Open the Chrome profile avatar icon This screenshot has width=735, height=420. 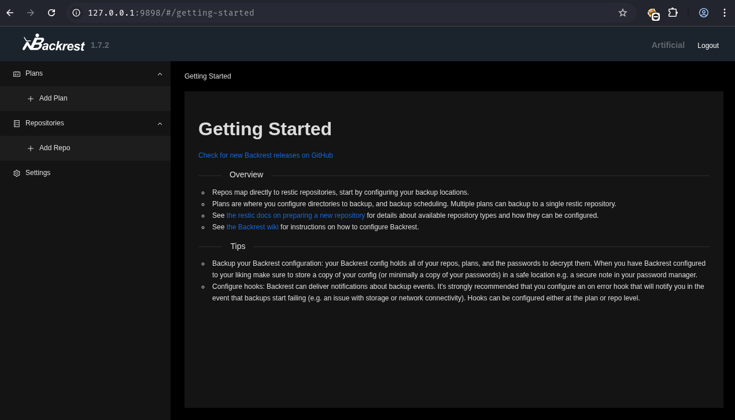coord(704,13)
